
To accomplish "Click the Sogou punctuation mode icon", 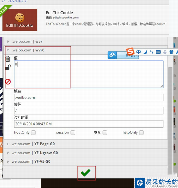I will coord(152,52).
